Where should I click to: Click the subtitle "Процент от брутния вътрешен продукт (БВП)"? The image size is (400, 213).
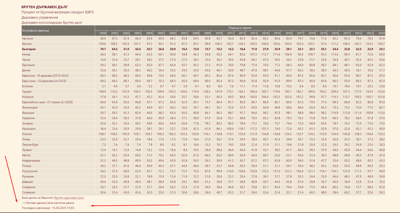click(x=57, y=12)
